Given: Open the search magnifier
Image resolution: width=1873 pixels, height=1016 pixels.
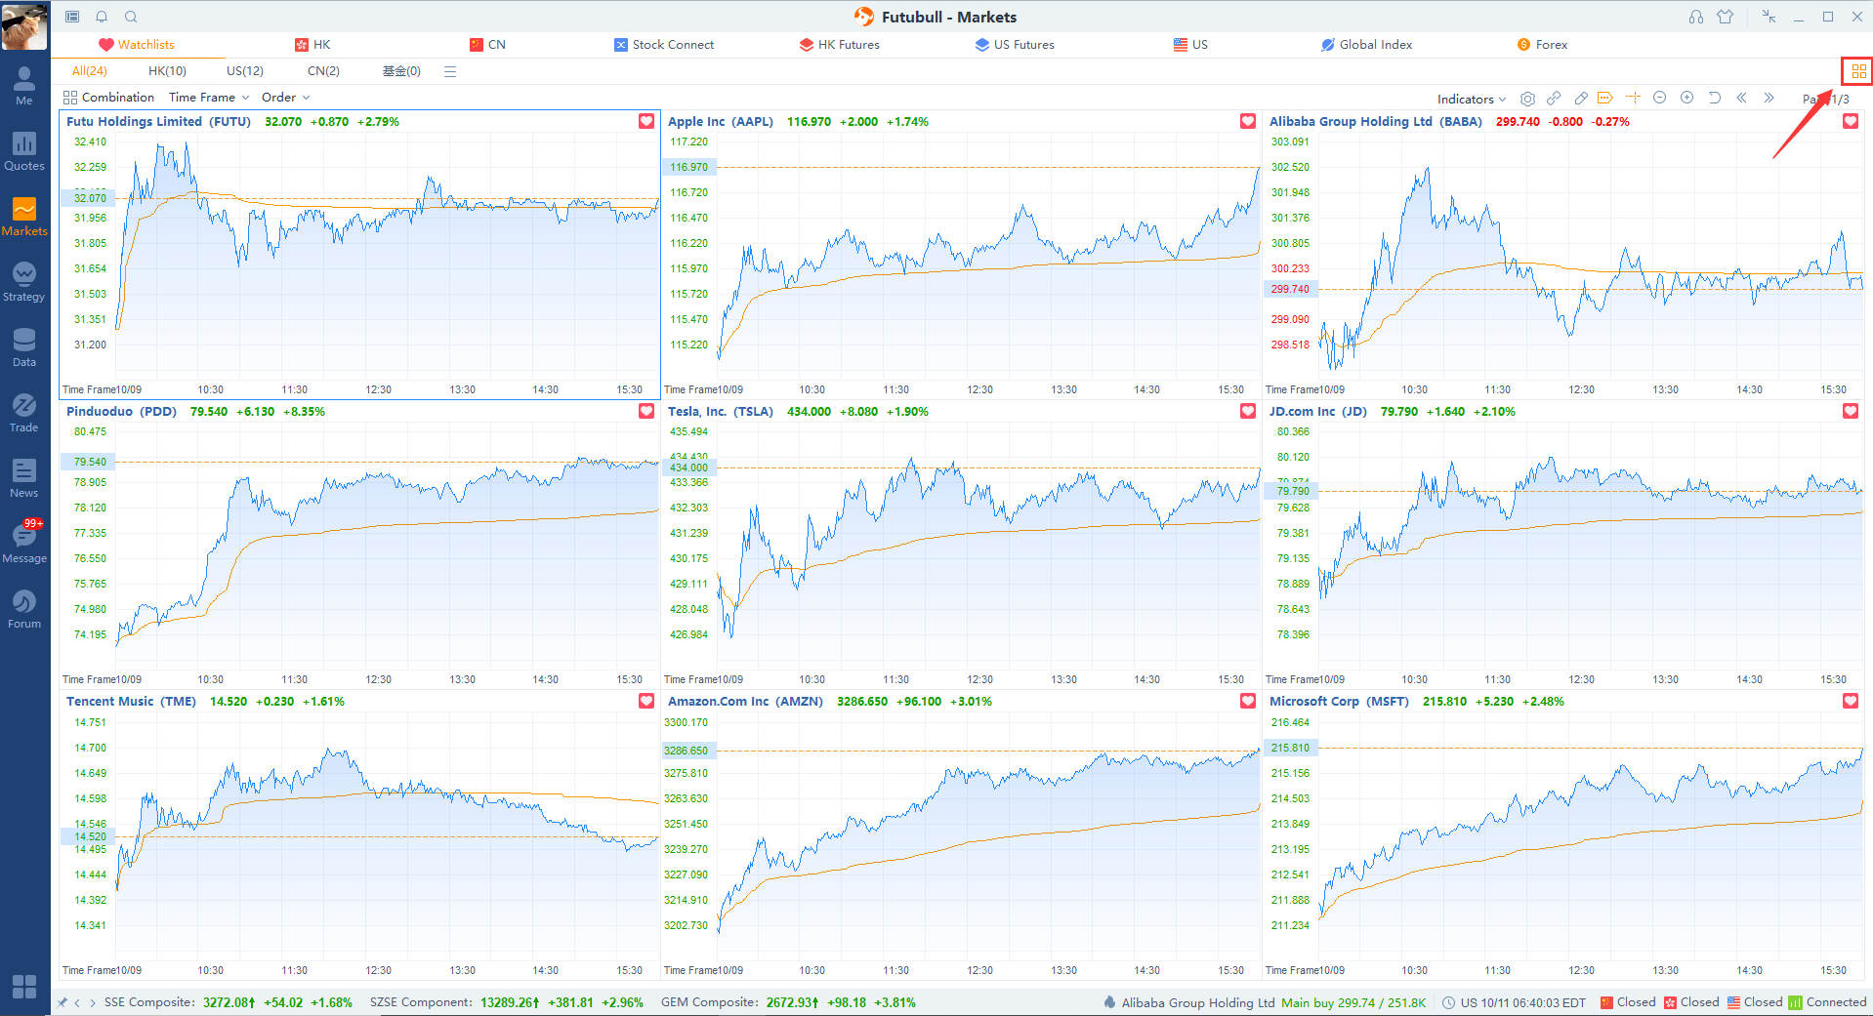Looking at the screenshot, I should (x=131, y=17).
